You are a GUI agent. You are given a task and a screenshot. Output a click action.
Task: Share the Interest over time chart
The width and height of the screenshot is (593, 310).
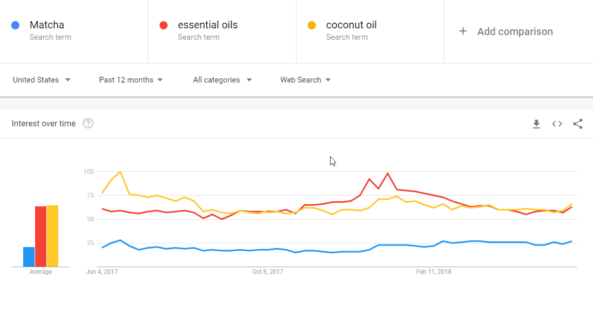578,124
